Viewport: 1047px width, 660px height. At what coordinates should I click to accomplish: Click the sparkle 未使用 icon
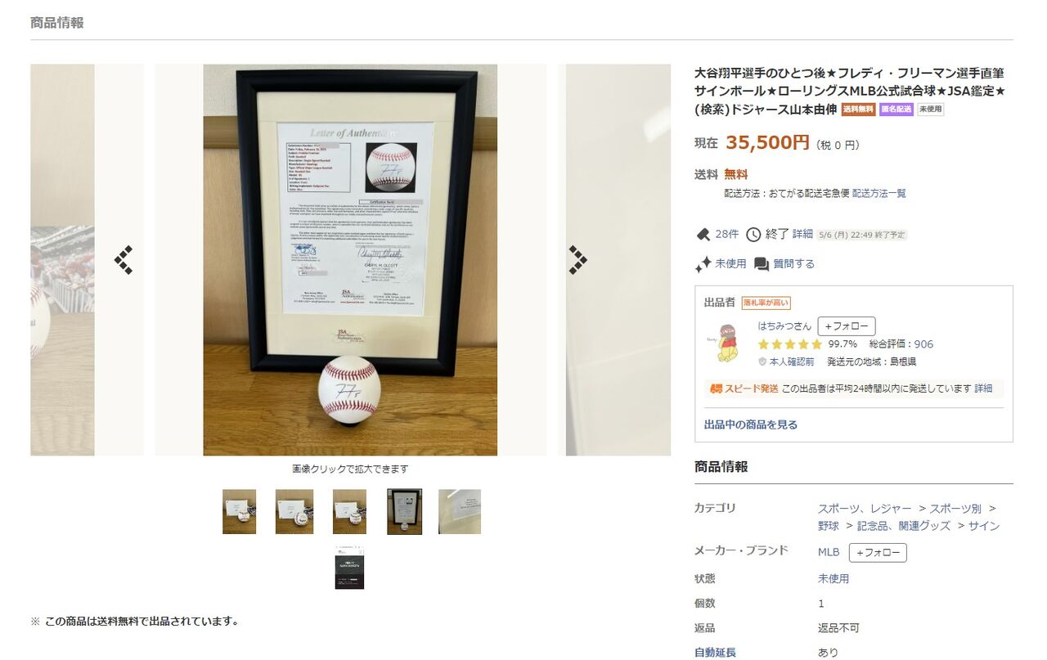[703, 264]
